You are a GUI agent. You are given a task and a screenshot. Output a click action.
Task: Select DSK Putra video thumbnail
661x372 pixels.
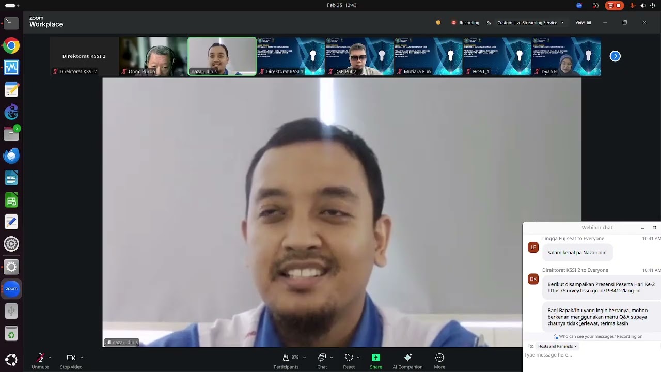click(x=359, y=56)
